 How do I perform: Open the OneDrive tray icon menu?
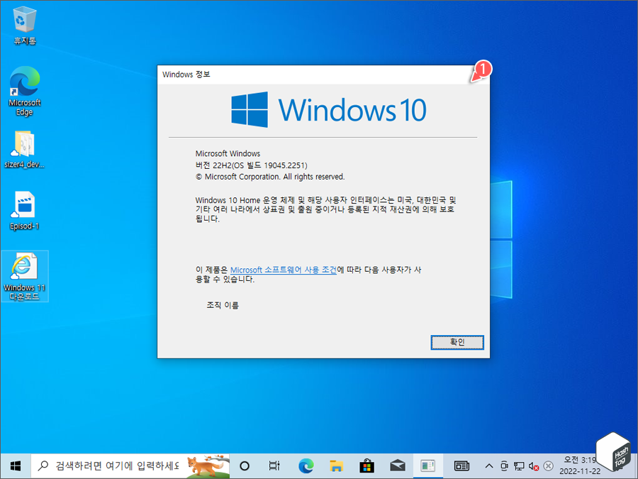(x=548, y=466)
